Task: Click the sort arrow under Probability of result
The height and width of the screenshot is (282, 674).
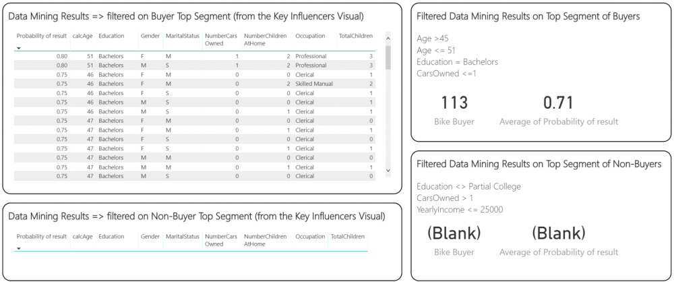Action: [x=19, y=48]
